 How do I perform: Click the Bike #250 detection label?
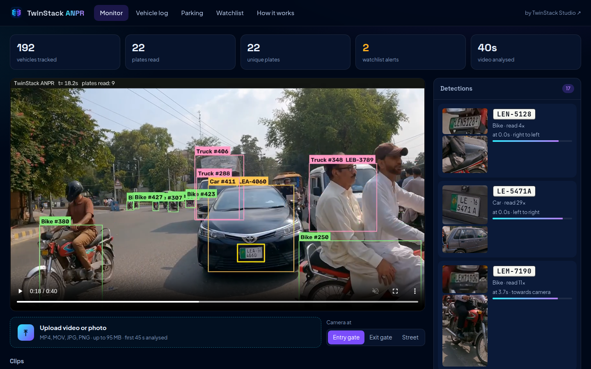pos(314,237)
